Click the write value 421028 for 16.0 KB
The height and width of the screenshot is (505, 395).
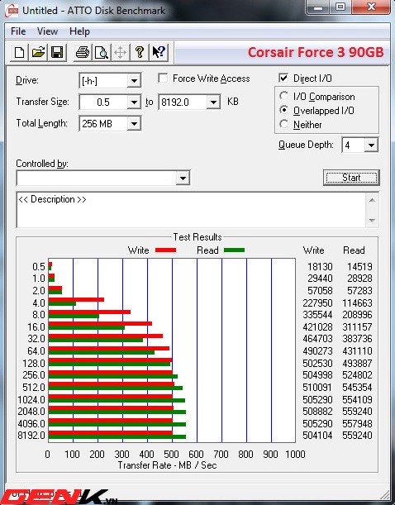click(317, 327)
